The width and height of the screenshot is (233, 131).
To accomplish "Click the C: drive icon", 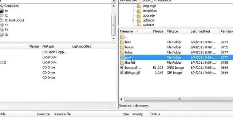I will click(x=1, y=15).
